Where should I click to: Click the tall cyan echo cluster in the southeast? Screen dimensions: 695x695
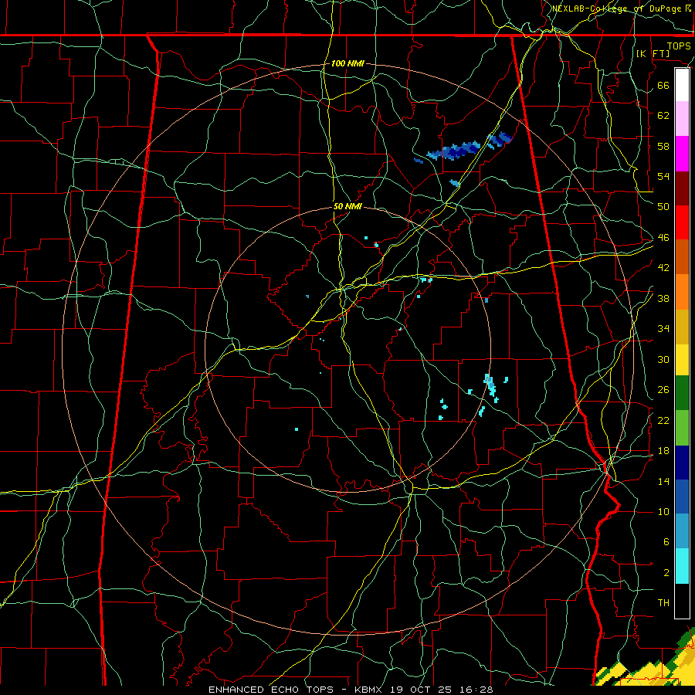click(490, 385)
